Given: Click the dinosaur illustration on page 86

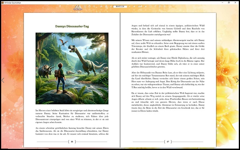Looking at the screenshot, I should (x=72, y=68).
